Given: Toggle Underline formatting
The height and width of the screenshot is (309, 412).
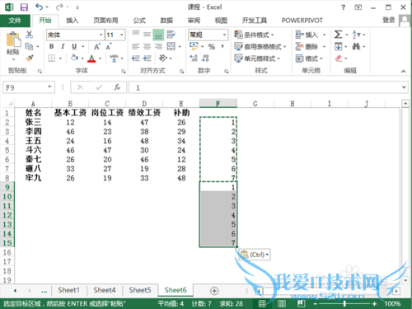Looking at the screenshot, I should coord(74,46).
